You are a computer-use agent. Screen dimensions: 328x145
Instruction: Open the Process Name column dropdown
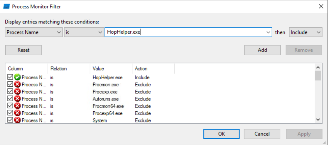click(33, 32)
